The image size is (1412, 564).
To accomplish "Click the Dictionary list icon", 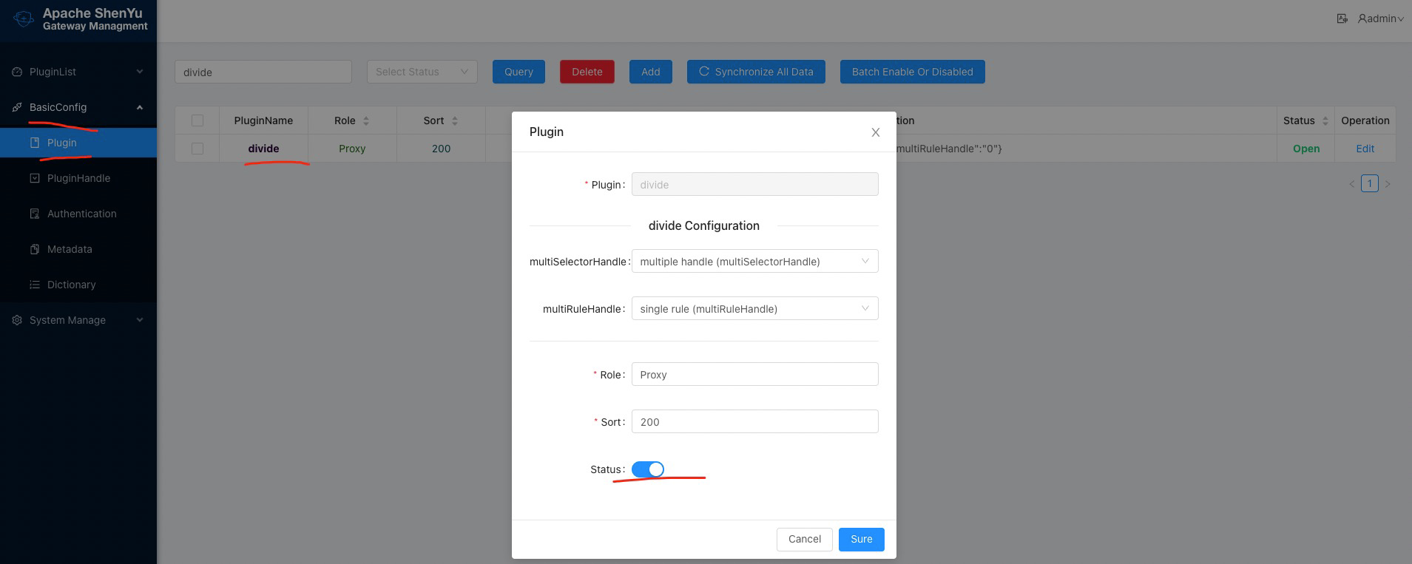I will [x=34, y=285].
